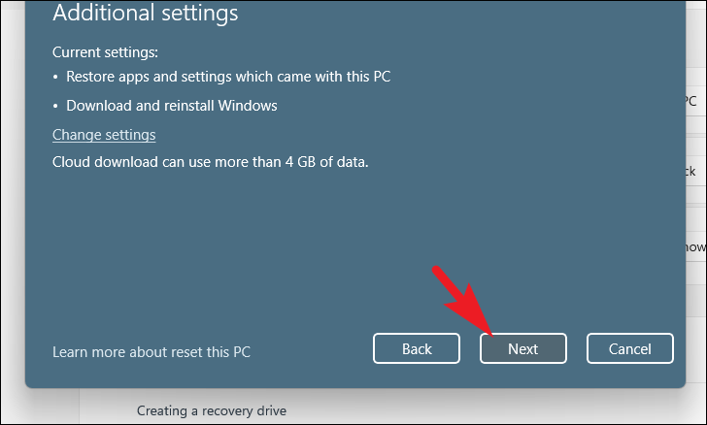Go back with the Back button
707x425 pixels.
click(x=417, y=348)
